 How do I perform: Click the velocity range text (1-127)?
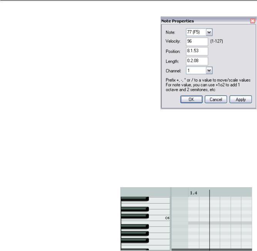pos(217,41)
